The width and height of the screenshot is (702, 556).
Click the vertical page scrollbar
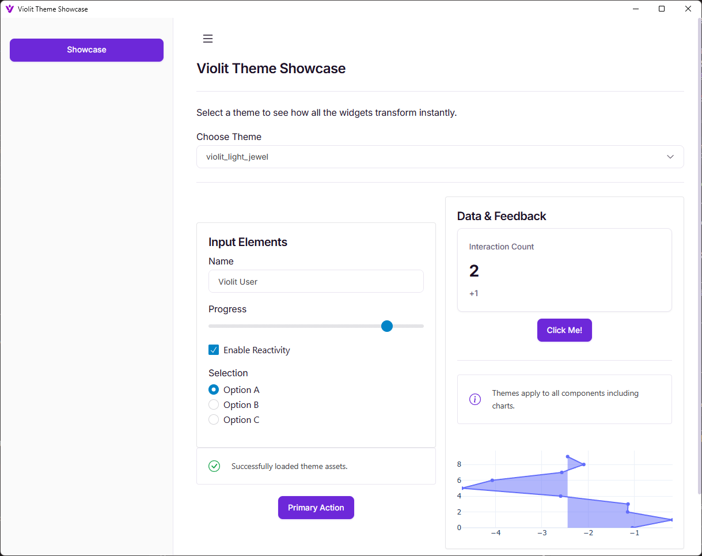[699, 230]
